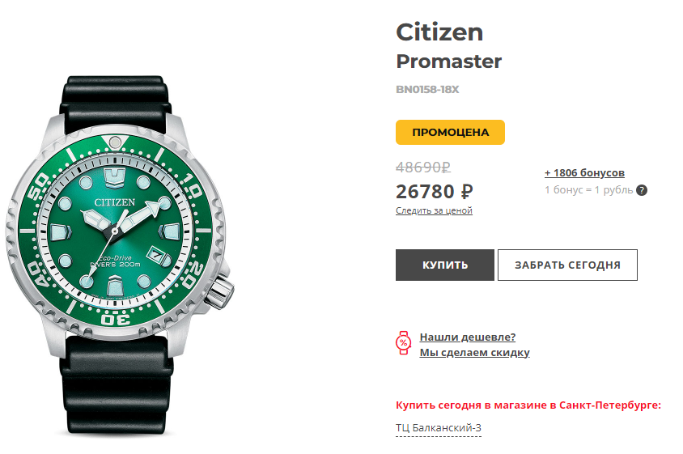683x454 pixels.
Task: Follow the Мы сделаем скидку link
Action: (x=474, y=353)
